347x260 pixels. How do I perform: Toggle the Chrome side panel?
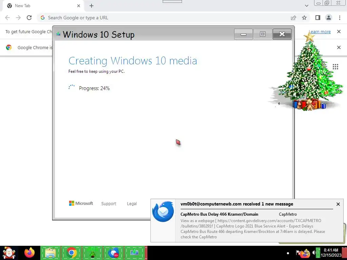318,18
